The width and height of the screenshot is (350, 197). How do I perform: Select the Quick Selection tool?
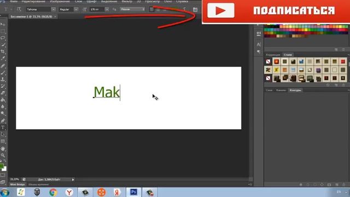tap(3, 45)
